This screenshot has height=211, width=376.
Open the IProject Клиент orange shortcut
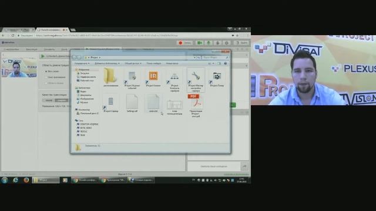[x=153, y=78]
